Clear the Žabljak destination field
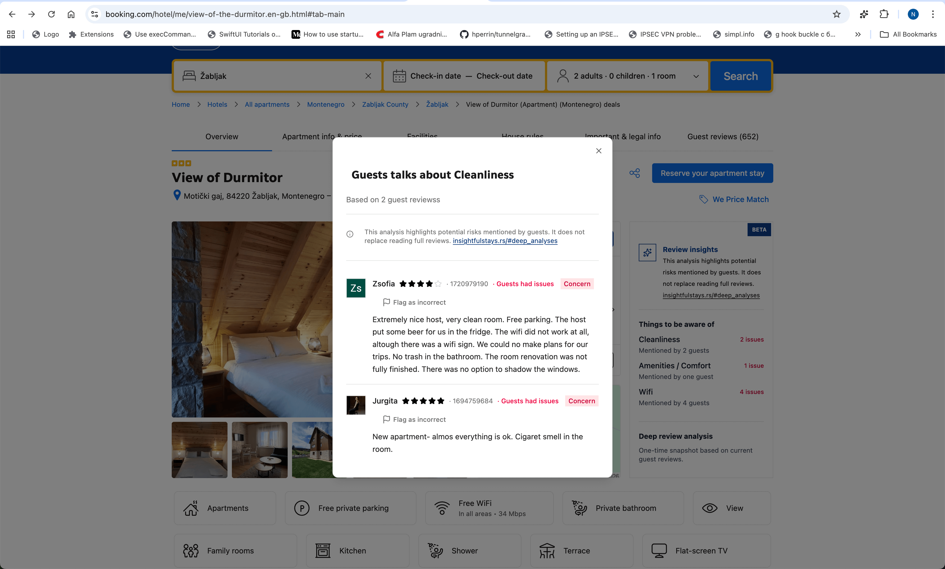The image size is (945, 569). [x=368, y=76]
